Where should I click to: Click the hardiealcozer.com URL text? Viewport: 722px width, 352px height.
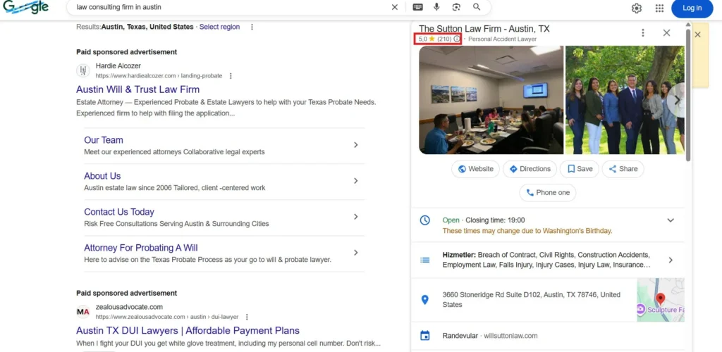point(159,76)
